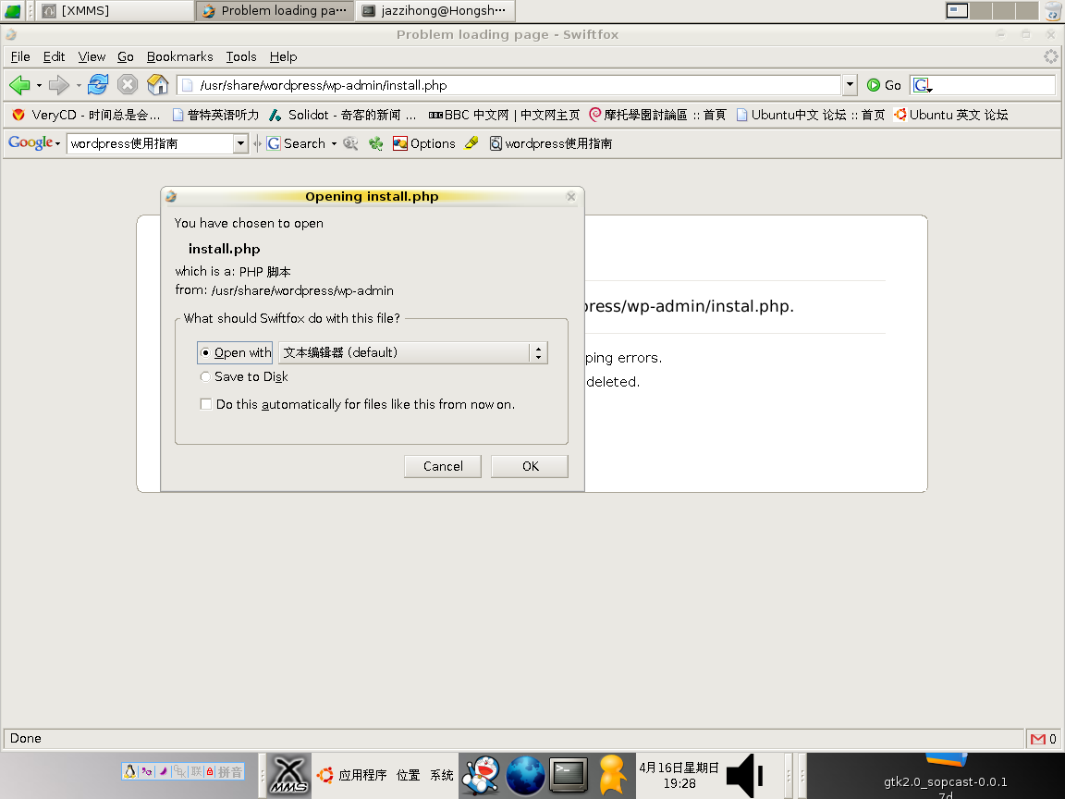Go to the Home page icon
Image resolution: width=1065 pixels, height=799 pixels.
coord(157,84)
